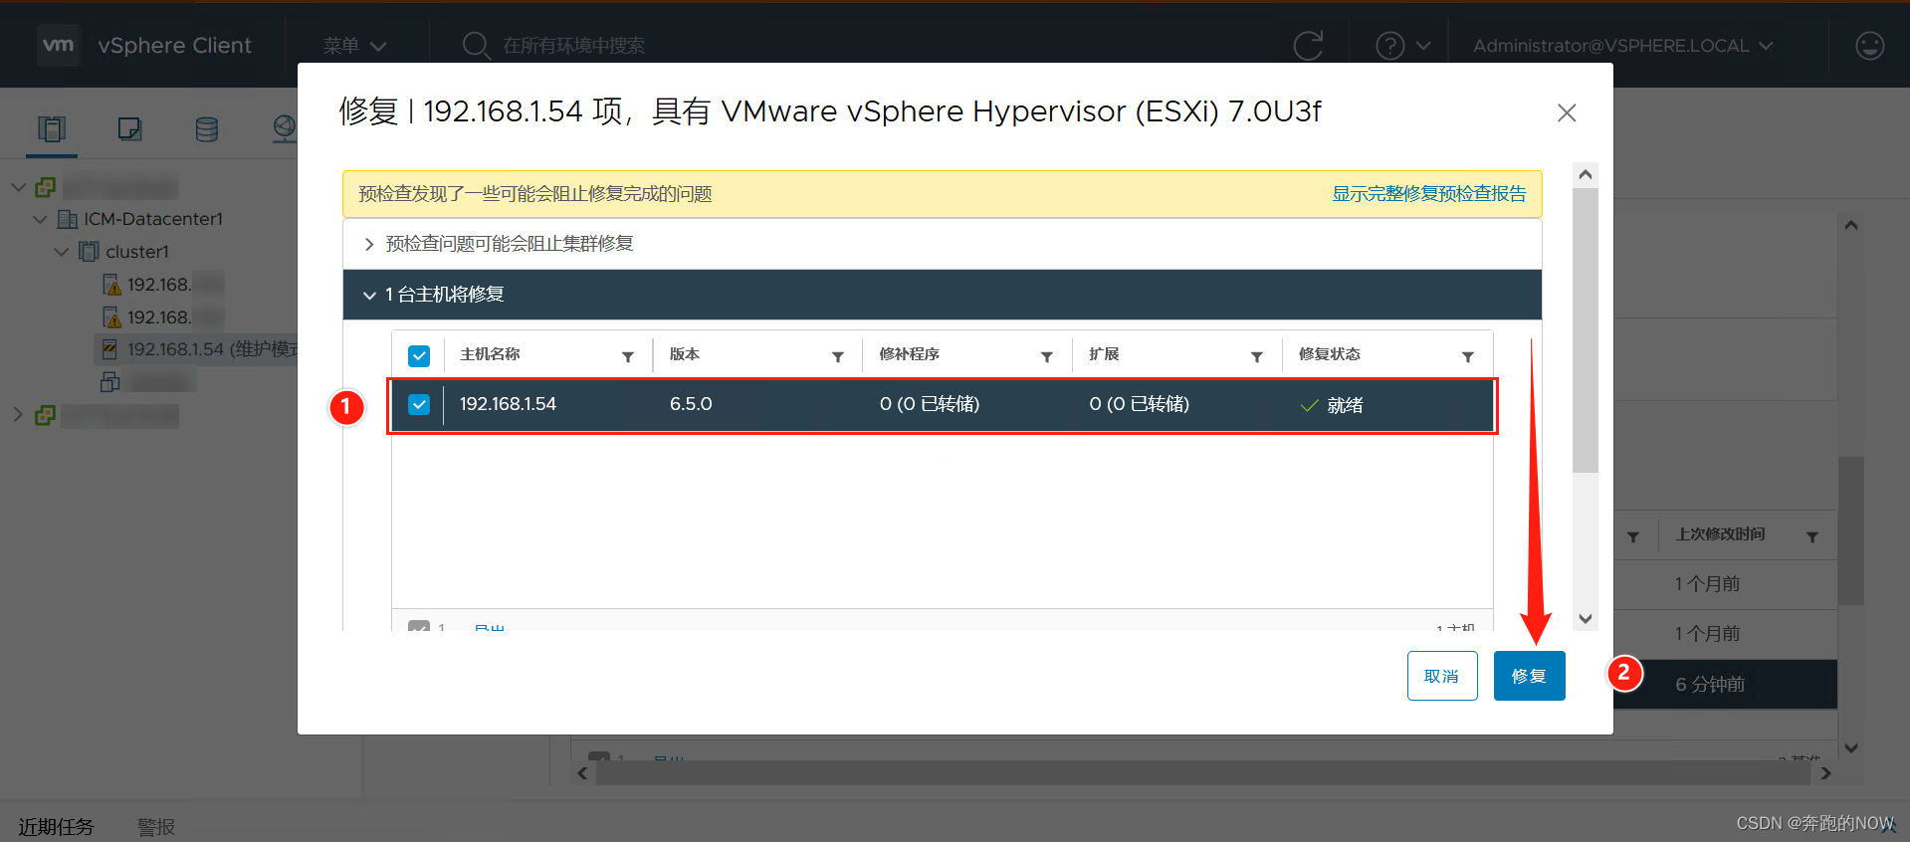The width and height of the screenshot is (1910, 842).
Task: Collapse the 1 台主机将修复 section
Action: pyautogui.click(x=369, y=295)
